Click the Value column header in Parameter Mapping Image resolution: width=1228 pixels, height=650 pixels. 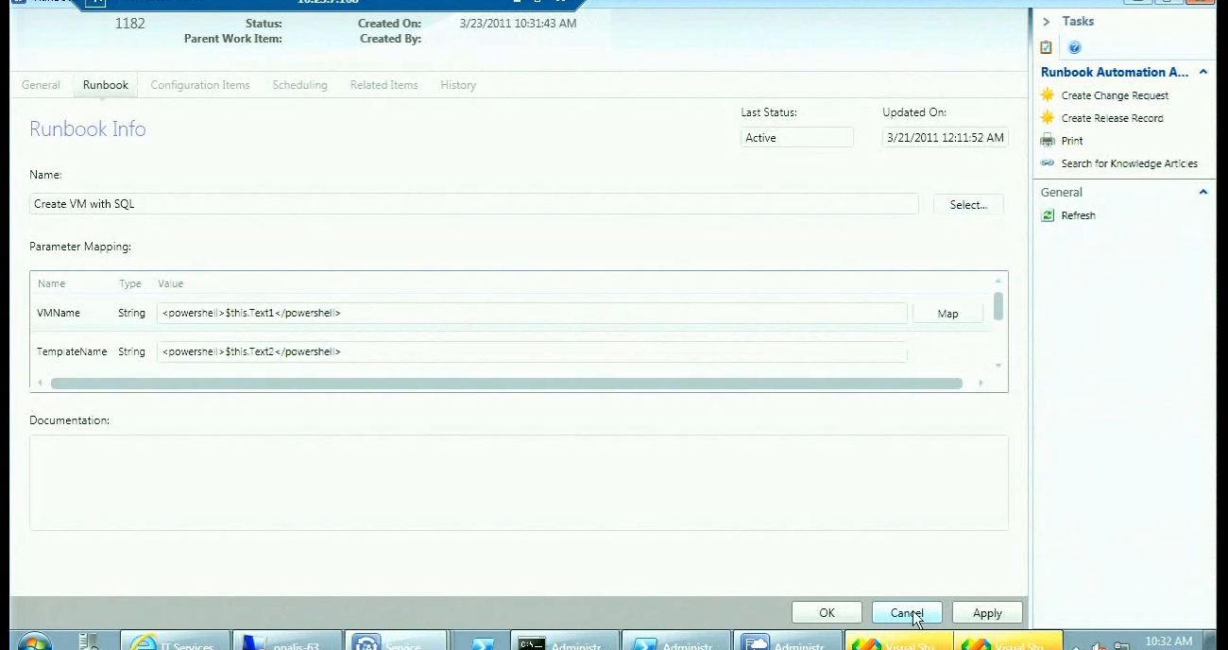(x=171, y=283)
